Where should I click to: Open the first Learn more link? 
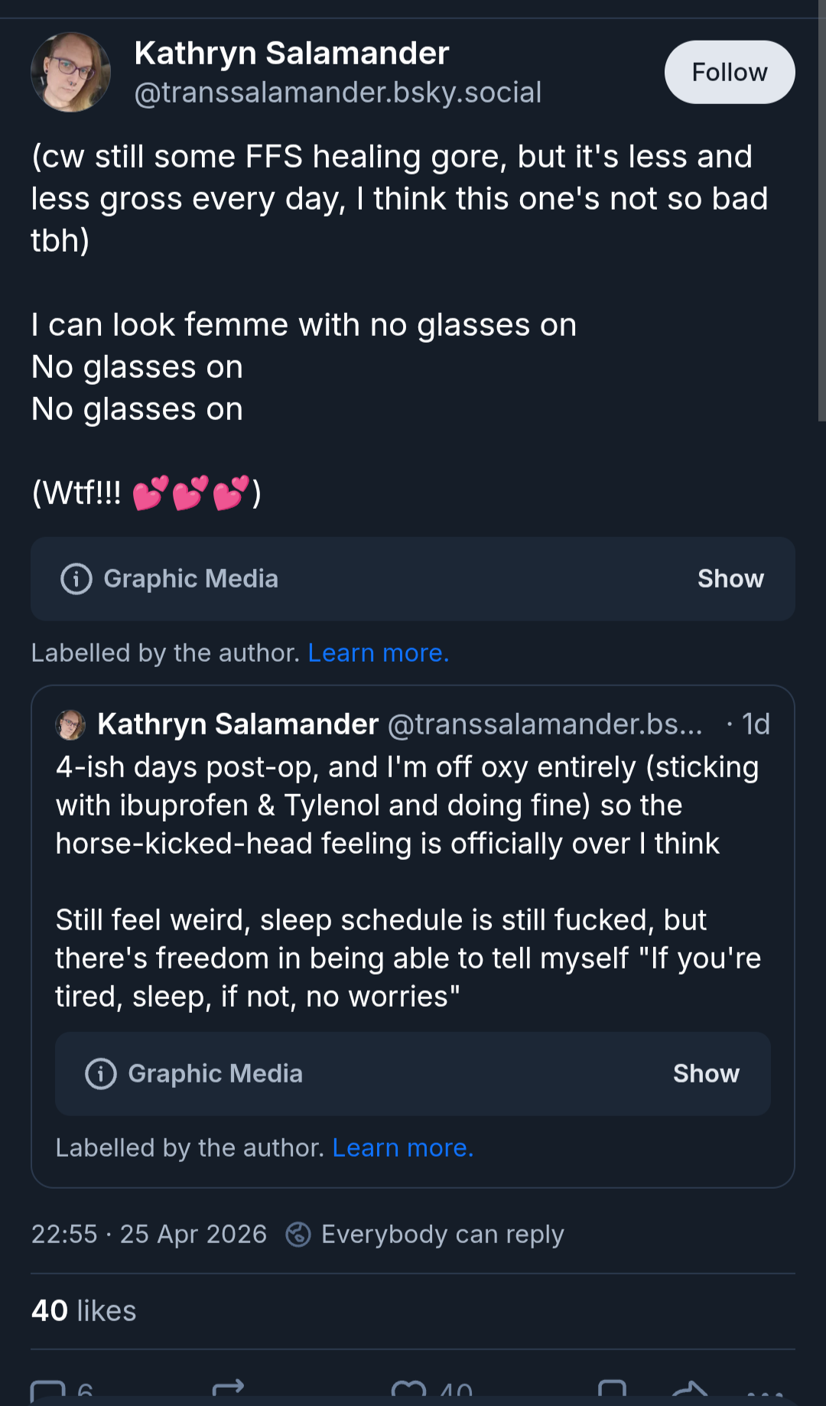pos(379,653)
